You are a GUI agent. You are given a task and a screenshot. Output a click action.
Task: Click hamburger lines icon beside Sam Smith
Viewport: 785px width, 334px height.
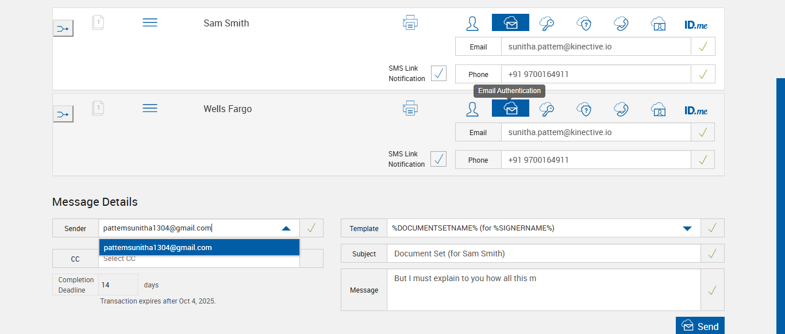pos(150,22)
